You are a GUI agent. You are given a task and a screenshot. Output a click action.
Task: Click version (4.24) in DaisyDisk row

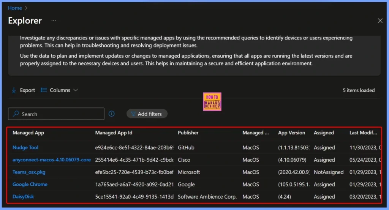[285, 197]
